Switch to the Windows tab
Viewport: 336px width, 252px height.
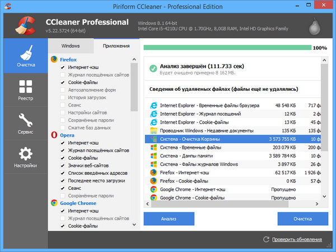[x=71, y=45]
